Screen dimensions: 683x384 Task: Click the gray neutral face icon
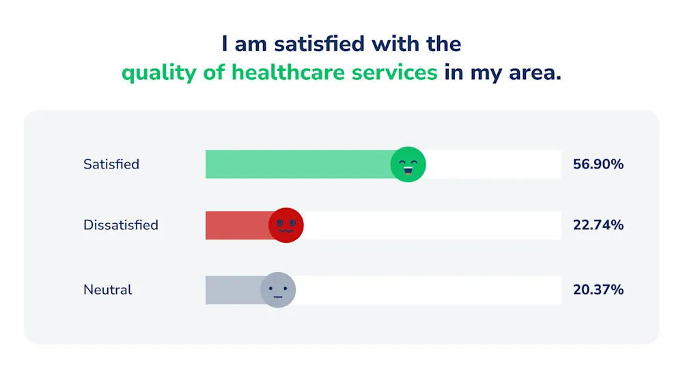(278, 290)
